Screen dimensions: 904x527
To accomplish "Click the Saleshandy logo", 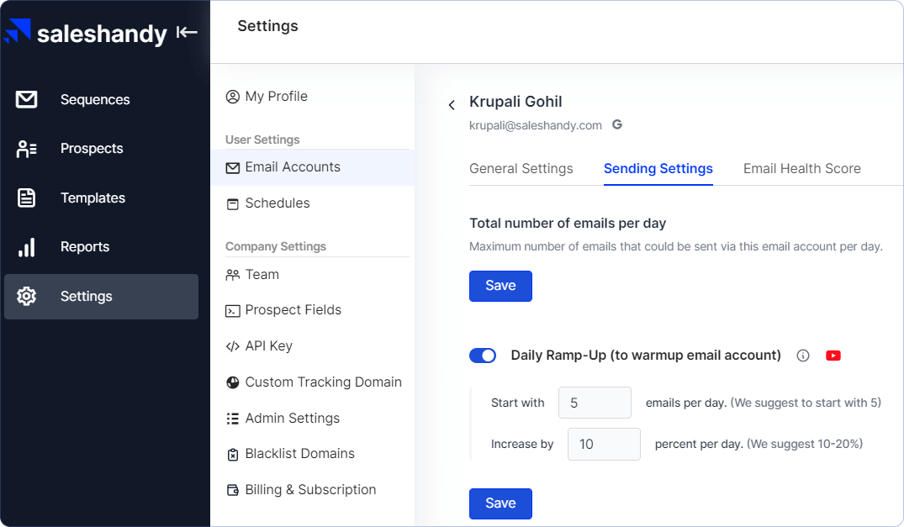I will (x=85, y=33).
